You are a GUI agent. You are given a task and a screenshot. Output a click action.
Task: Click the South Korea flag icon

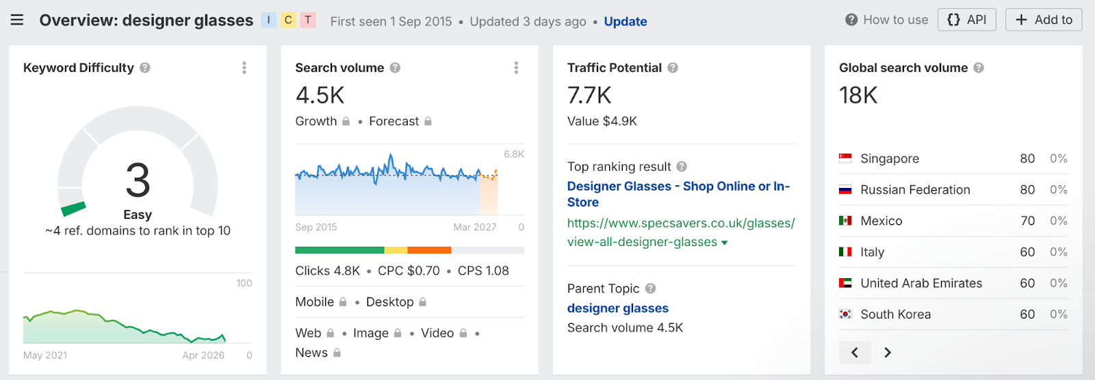845,314
